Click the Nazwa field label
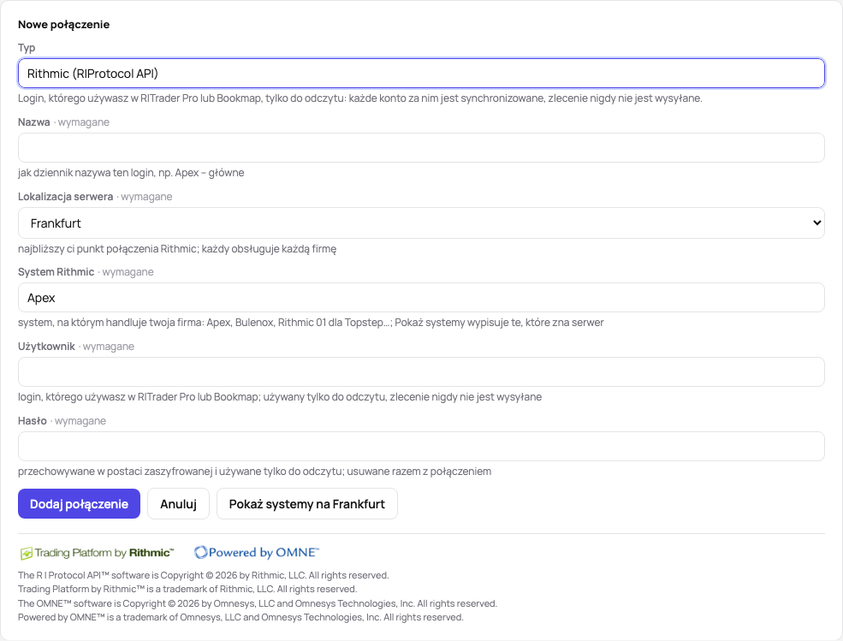 34,122
